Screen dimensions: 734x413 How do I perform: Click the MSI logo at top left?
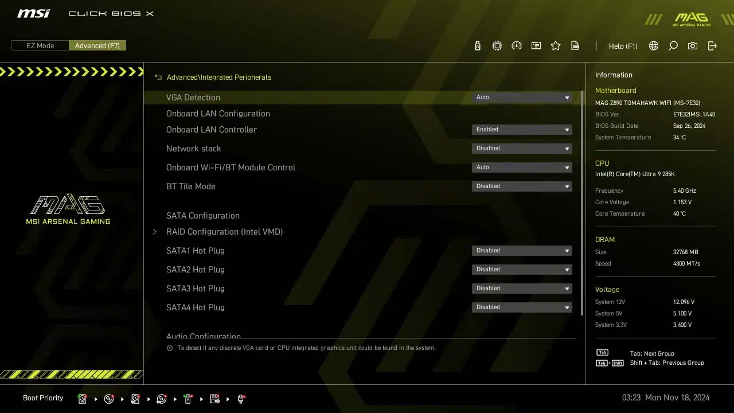click(x=33, y=13)
